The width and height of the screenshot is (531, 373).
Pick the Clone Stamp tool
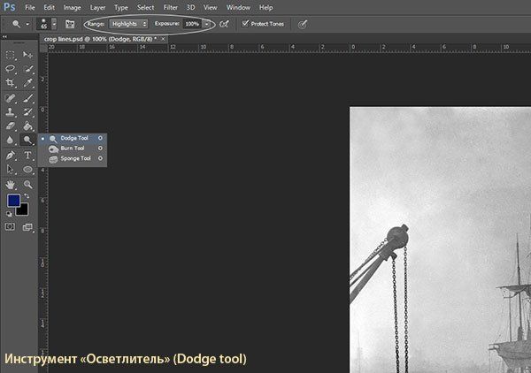click(10, 112)
